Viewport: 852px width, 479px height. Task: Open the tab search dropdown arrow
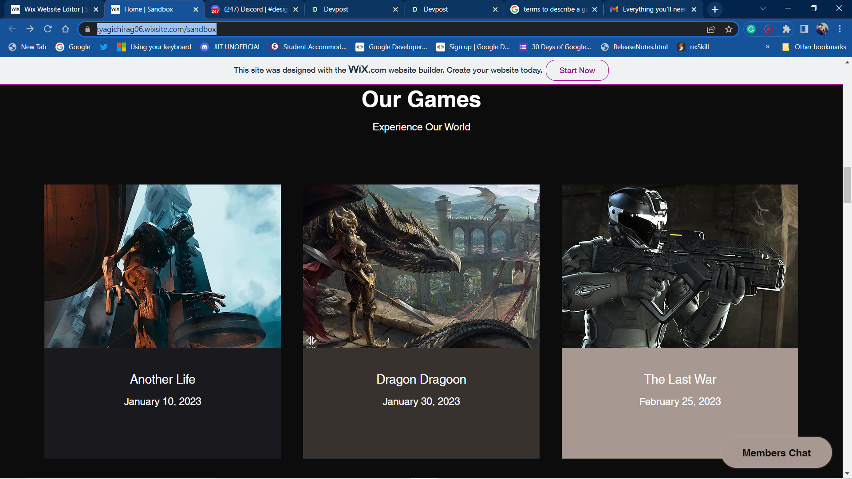coord(763,9)
